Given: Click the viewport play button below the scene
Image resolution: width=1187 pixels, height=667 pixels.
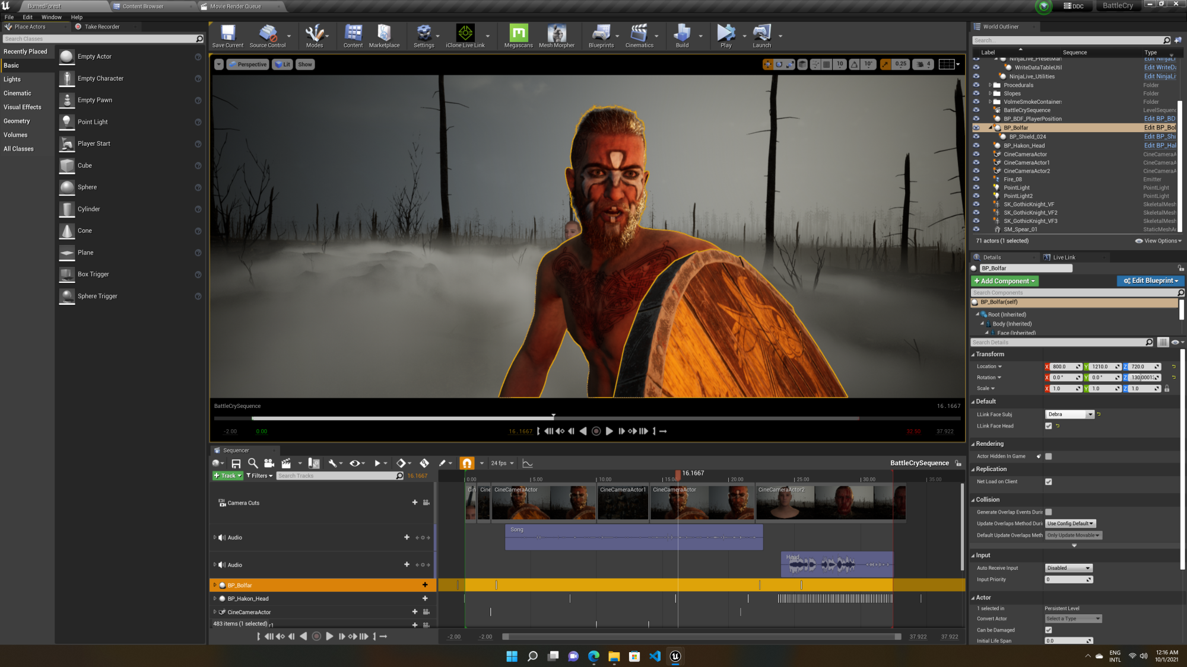Looking at the screenshot, I should [x=609, y=431].
